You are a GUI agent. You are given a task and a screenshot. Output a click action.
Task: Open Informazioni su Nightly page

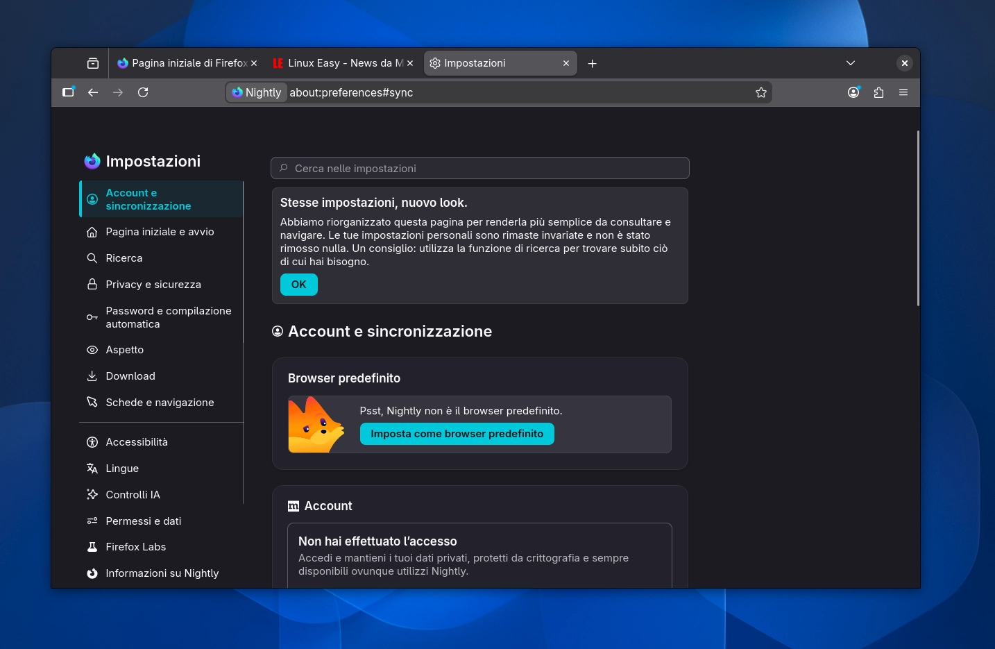click(x=161, y=573)
